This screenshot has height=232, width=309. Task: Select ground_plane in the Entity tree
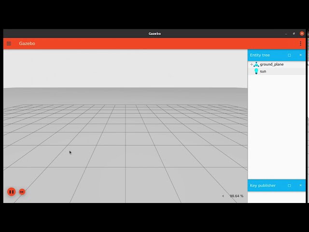pyautogui.click(x=272, y=64)
